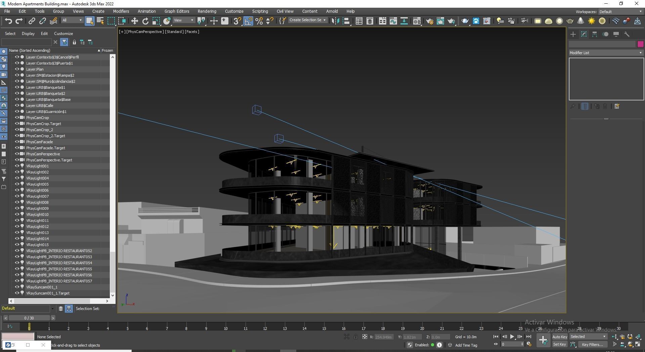Click the Scene Explorer lock selection icon
The height and width of the screenshot is (352, 645).
pyautogui.click(x=74, y=42)
